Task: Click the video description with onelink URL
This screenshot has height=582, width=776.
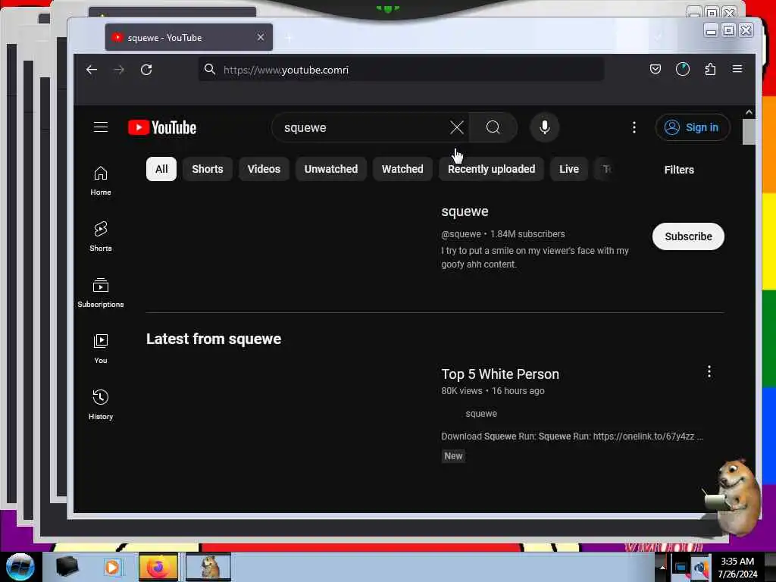Action: pos(572,436)
